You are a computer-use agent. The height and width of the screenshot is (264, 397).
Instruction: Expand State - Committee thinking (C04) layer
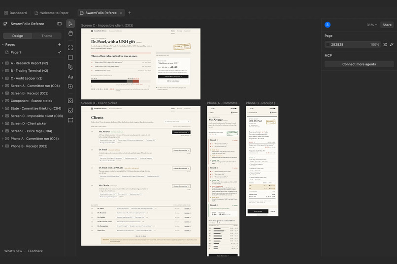pos(3,108)
